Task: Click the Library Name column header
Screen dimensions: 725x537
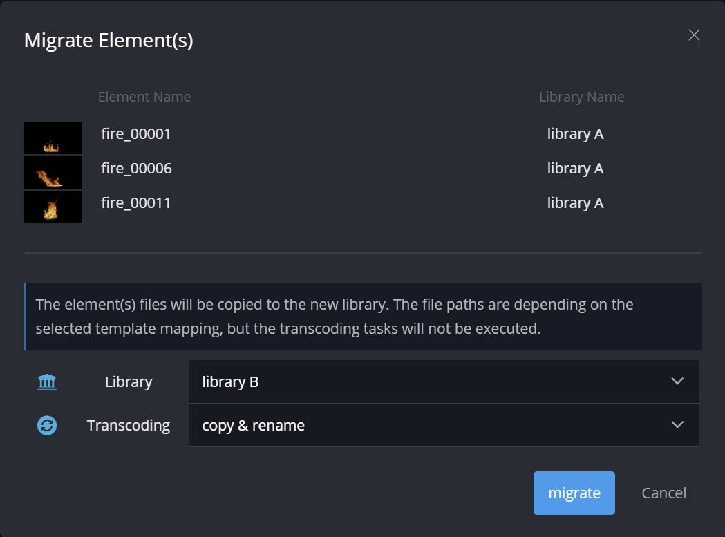Action: point(581,97)
